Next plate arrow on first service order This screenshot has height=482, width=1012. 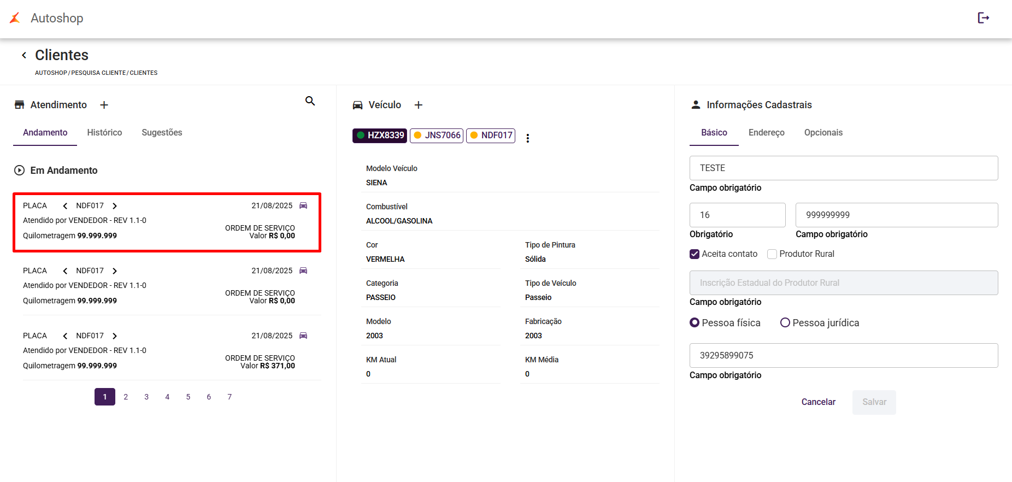(x=115, y=206)
